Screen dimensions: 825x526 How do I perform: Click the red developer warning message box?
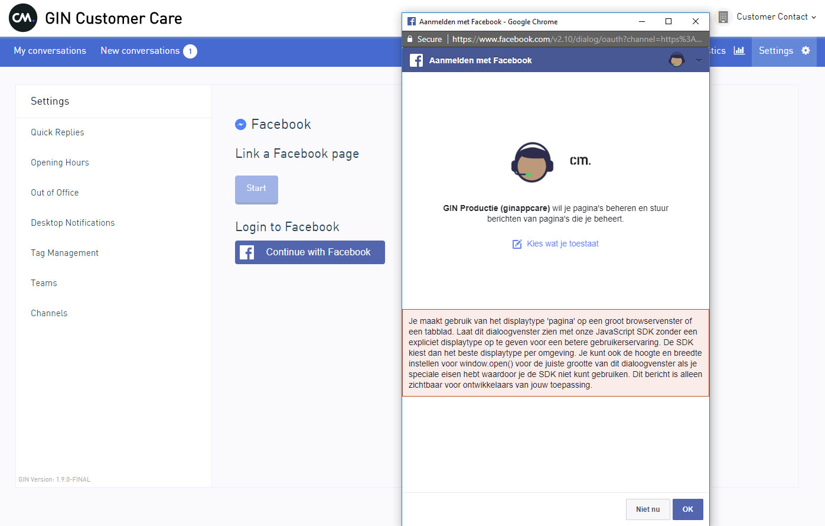(x=556, y=353)
